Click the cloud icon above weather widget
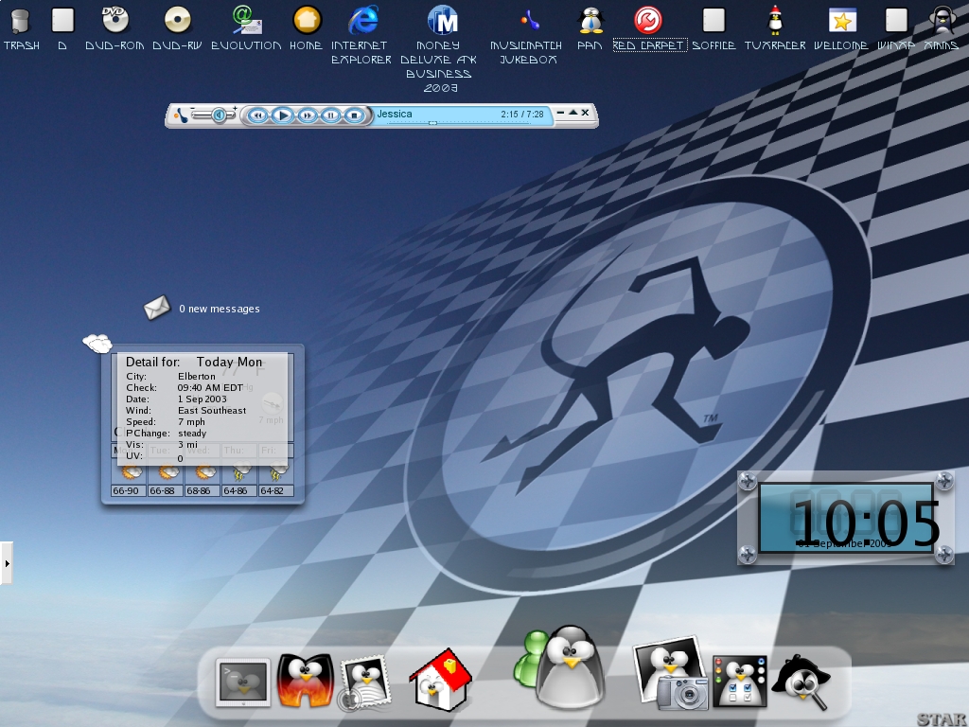 97,343
